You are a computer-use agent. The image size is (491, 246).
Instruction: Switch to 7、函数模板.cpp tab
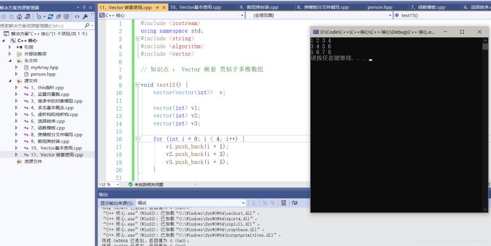428,7
